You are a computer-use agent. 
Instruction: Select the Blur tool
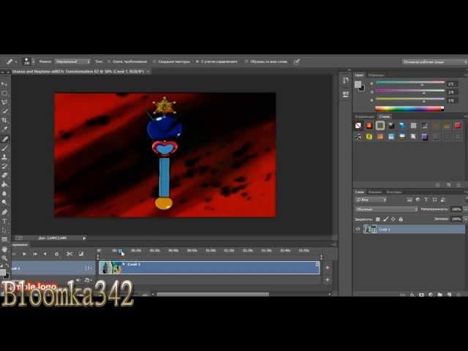coord(4,194)
